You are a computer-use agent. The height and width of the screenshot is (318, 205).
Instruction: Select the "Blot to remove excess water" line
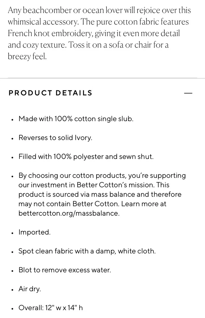65,270
